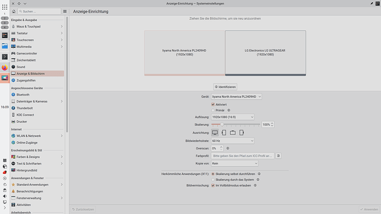Open Bluetooth settings
This screenshot has height=214, width=381.
[x=37, y=95]
